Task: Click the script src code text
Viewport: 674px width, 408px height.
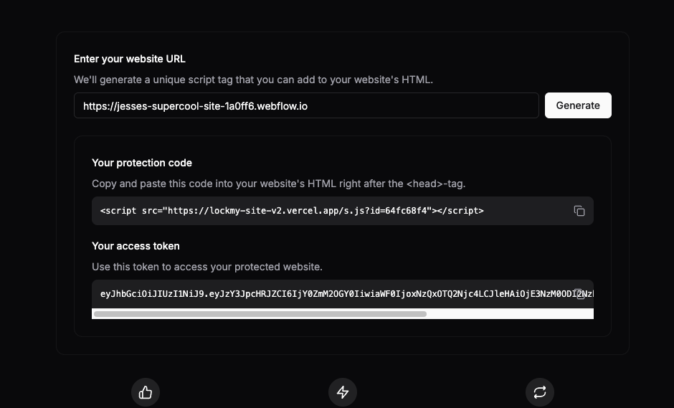Action: 292,211
